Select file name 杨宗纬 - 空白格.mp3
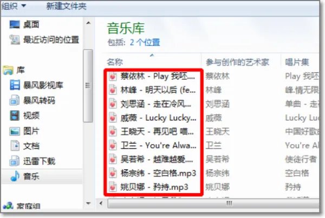This screenshot has height=218, width=325. coord(158,173)
